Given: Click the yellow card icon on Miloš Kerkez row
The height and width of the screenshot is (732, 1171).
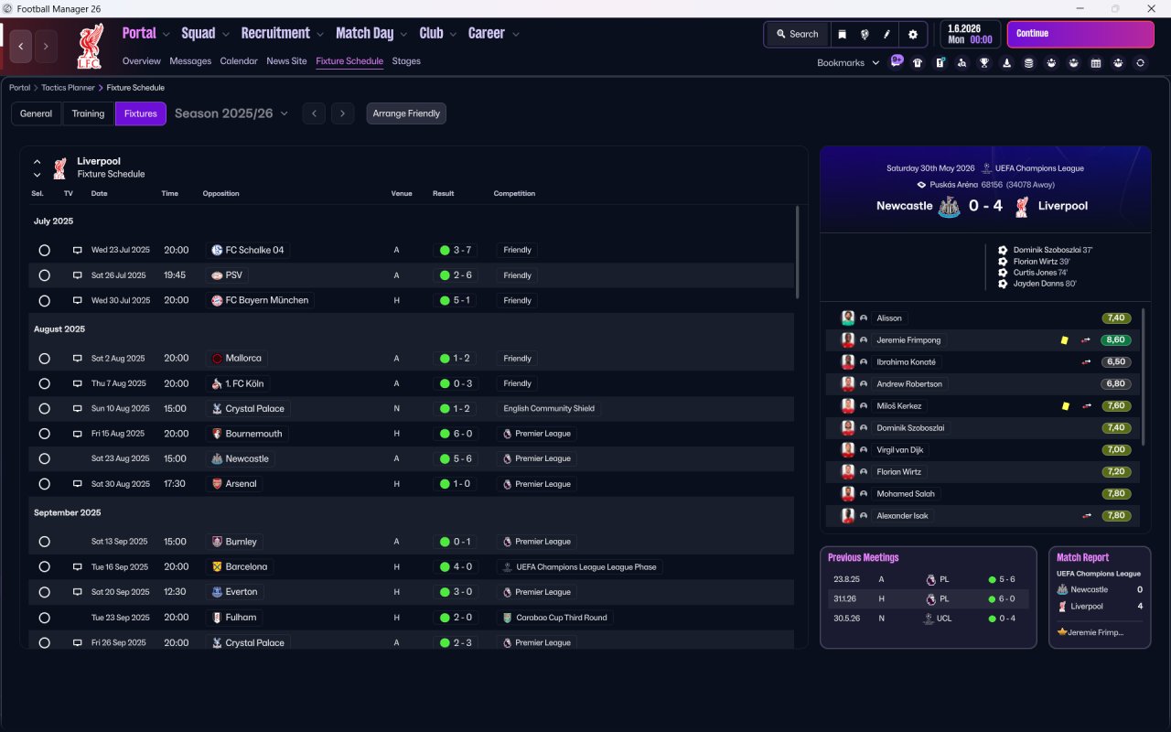Looking at the screenshot, I should pos(1064,406).
